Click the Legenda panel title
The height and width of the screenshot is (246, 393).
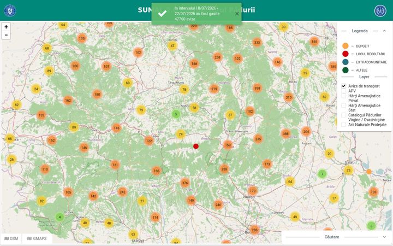pyautogui.click(x=360, y=31)
